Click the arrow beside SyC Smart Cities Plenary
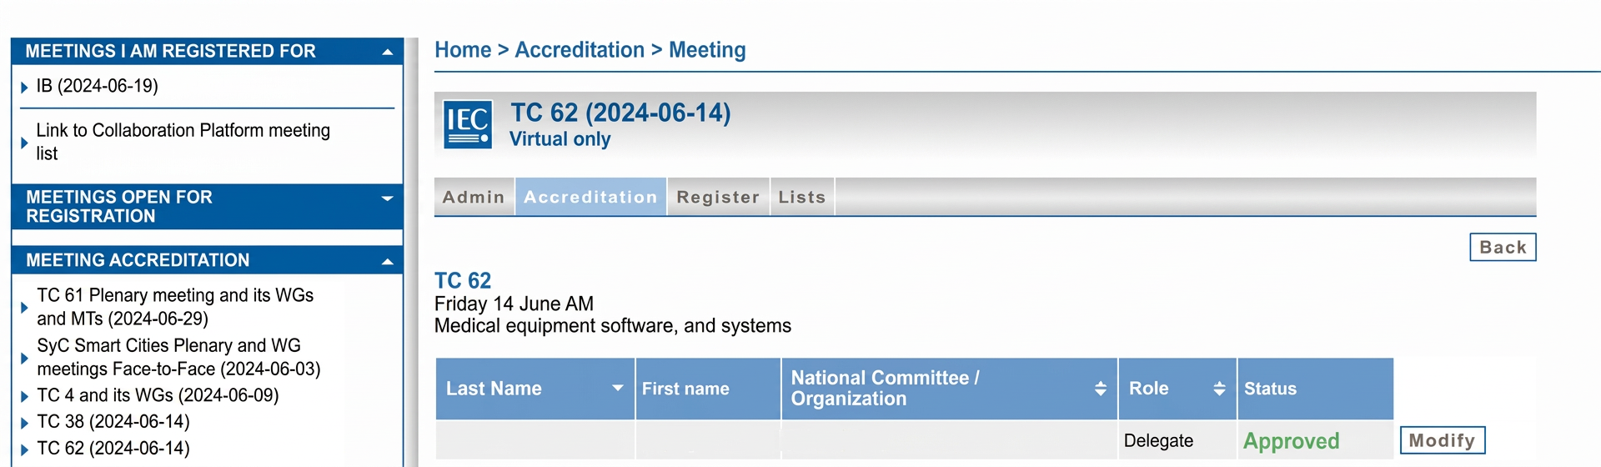Viewport: 1601px width, 467px height. 24,358
